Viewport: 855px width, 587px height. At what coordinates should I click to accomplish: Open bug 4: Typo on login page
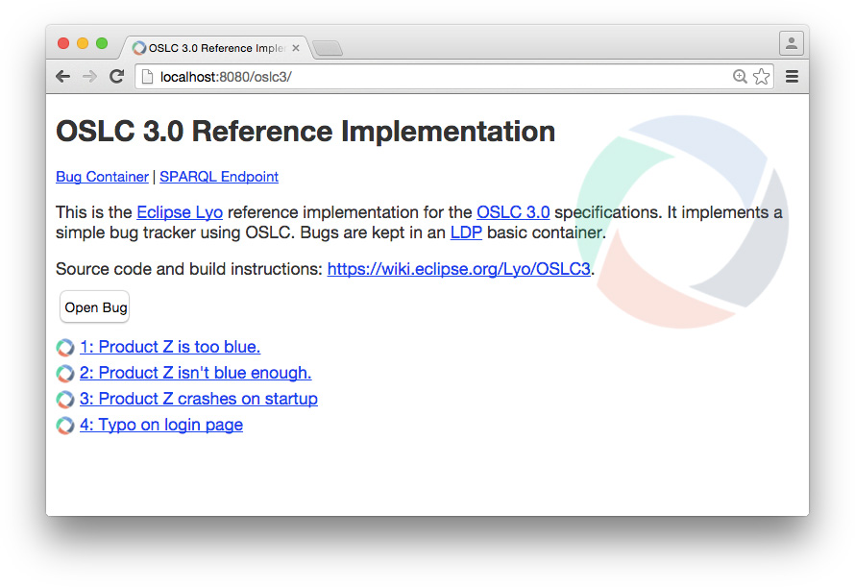click(161, 425)
